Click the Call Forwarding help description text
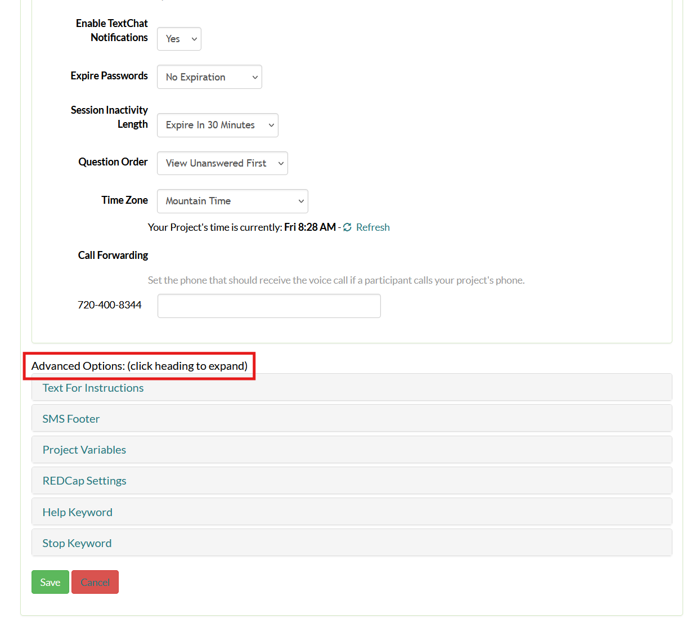Screen dimensions: 687x618 point(336,280)
